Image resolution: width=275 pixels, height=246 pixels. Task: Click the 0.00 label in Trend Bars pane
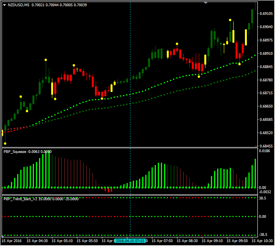(262, 217)
